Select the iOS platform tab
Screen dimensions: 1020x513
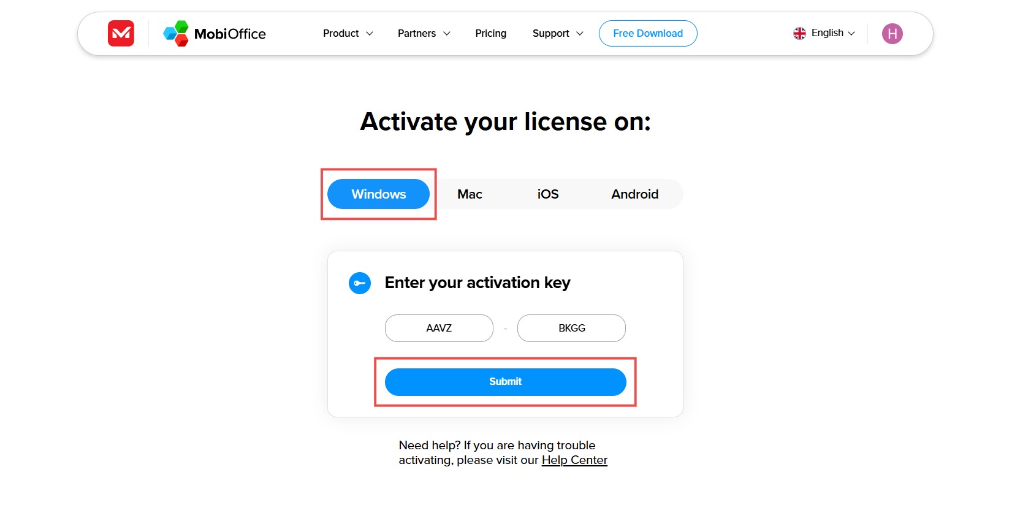tap(547, 194)
